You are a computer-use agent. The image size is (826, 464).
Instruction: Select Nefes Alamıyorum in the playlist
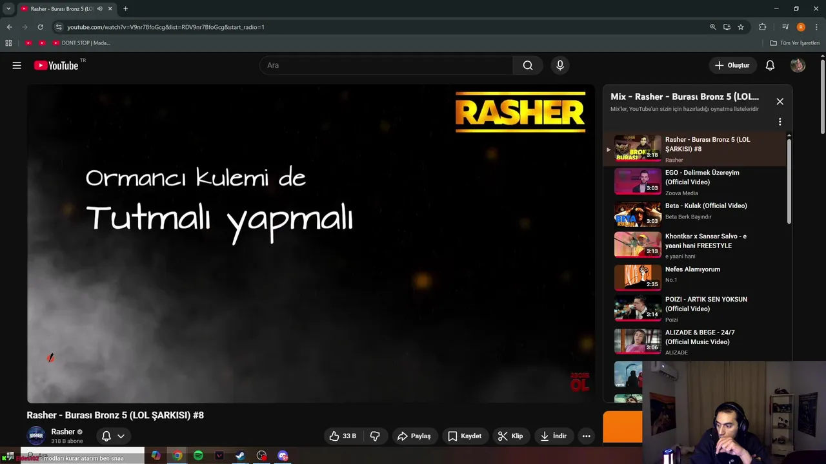point(694,277)
